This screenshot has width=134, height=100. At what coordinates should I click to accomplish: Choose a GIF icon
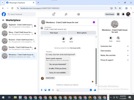pos(53,90)
